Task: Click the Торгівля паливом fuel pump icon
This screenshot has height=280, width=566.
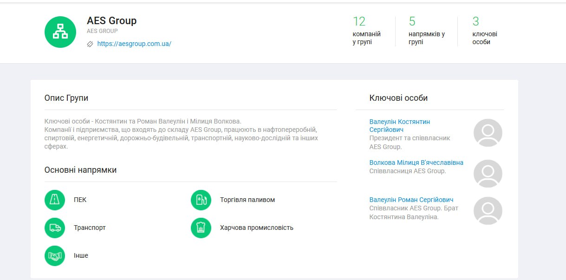Action: [x=201, y=200]
